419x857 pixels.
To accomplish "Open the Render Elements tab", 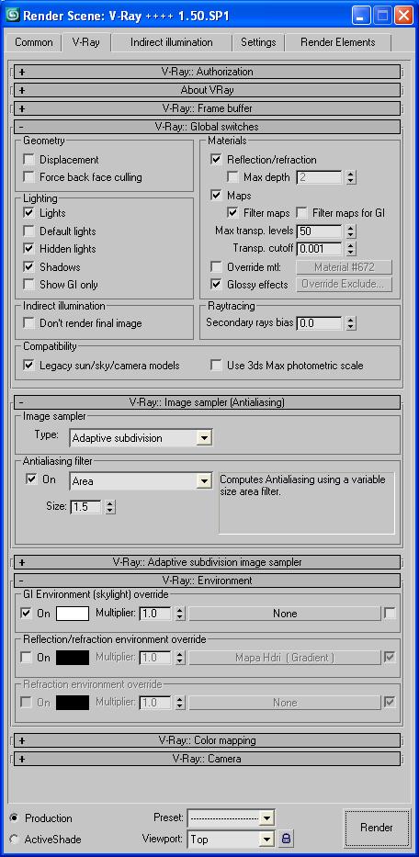I will 337,42.
